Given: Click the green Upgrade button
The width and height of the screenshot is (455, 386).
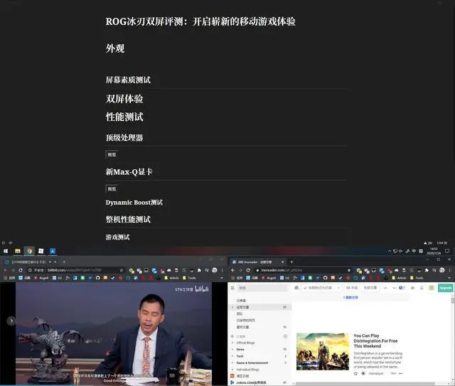Looking at the screenshot, I should click(x=445, y=288).
